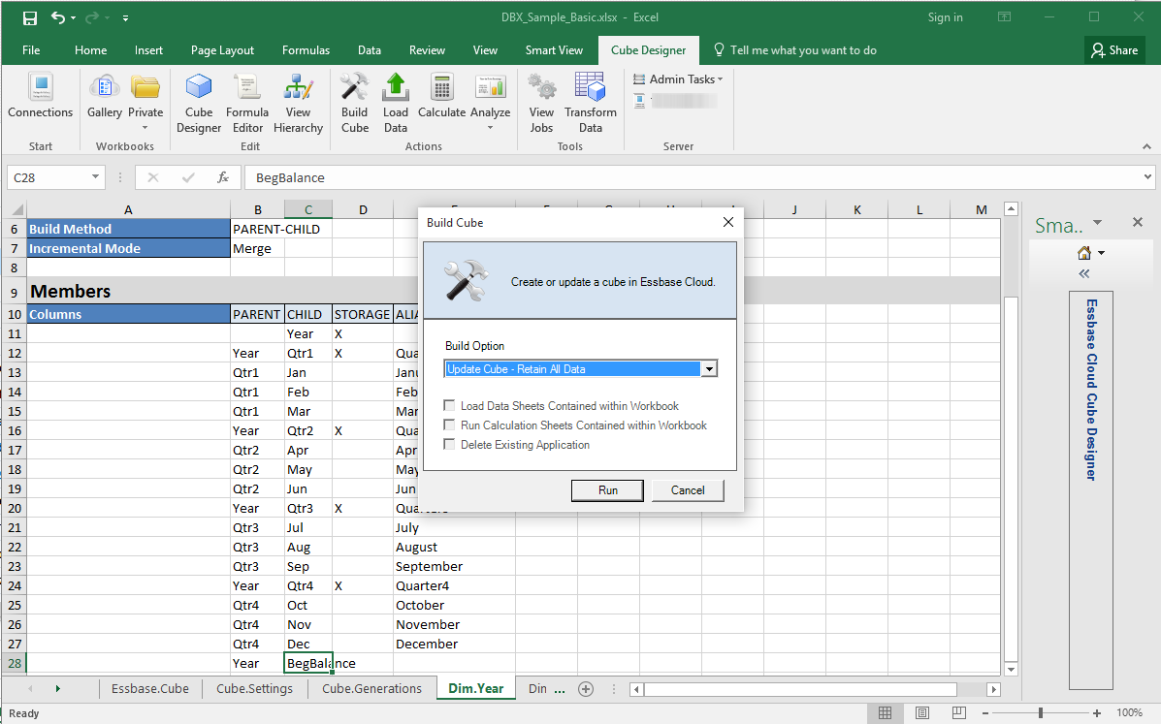Click the Share button
The image size is (1161, 724).
point(1114,50)
